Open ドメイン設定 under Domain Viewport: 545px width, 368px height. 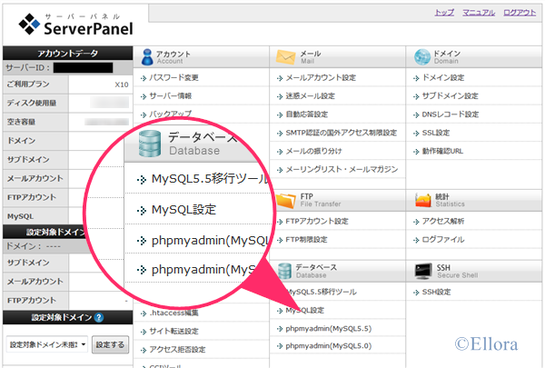point(443,77)
